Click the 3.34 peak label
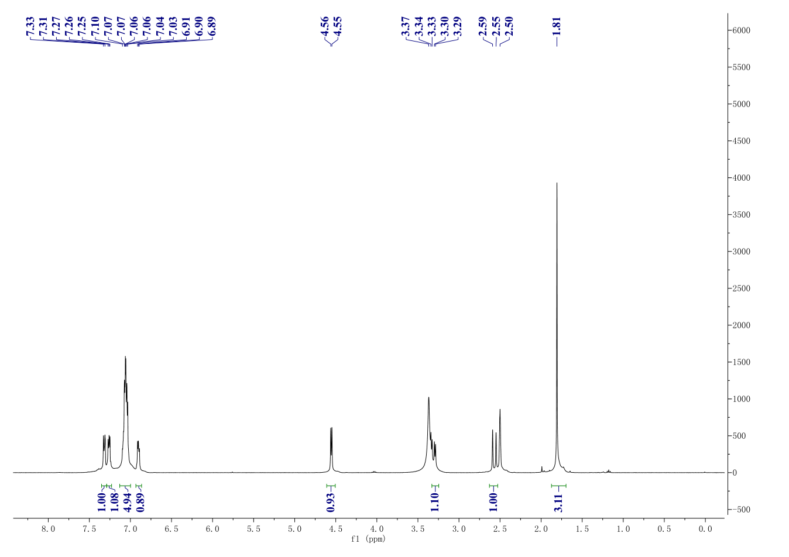The image size is (789, 557). click(418, 27)
